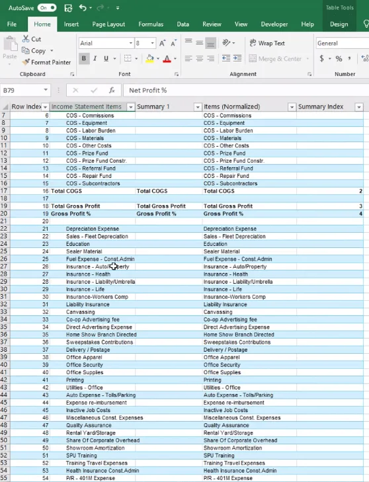Click the Tell Me lightbulb icon
The image size is (369, 482).
point(365,24)
